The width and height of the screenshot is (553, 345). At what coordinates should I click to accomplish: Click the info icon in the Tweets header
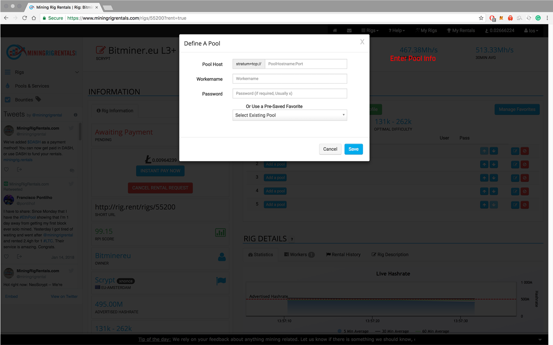(x=75, y=115)
